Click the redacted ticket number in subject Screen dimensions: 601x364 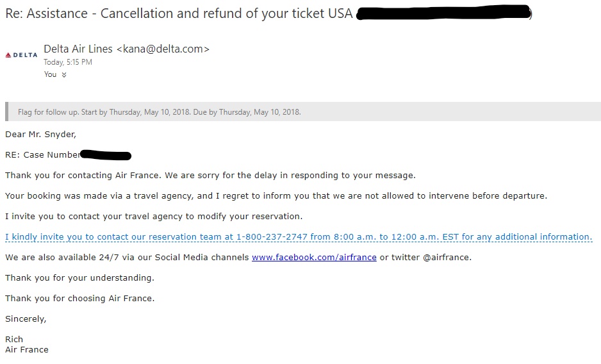point(443,14)
